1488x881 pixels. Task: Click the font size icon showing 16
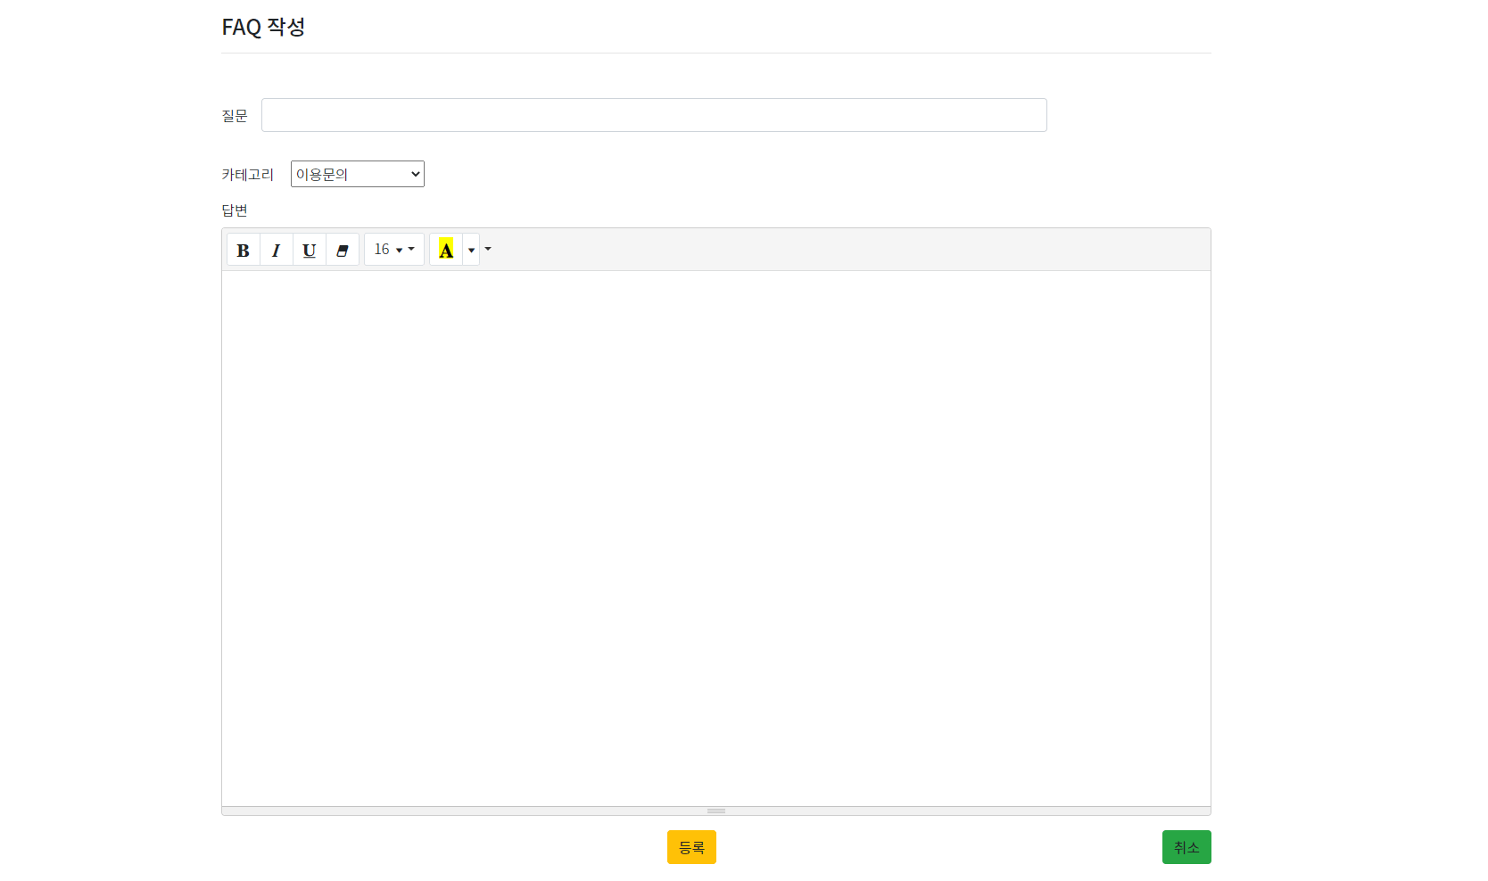pos(383,249)
